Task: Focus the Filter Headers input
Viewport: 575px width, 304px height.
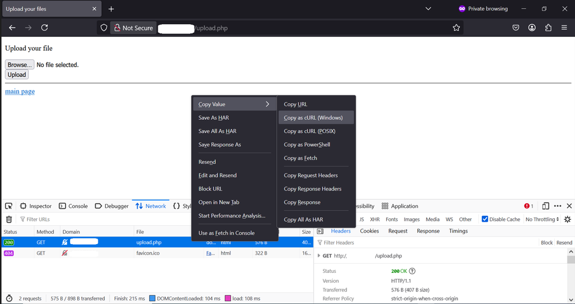Action: click(x=425, y=243)
